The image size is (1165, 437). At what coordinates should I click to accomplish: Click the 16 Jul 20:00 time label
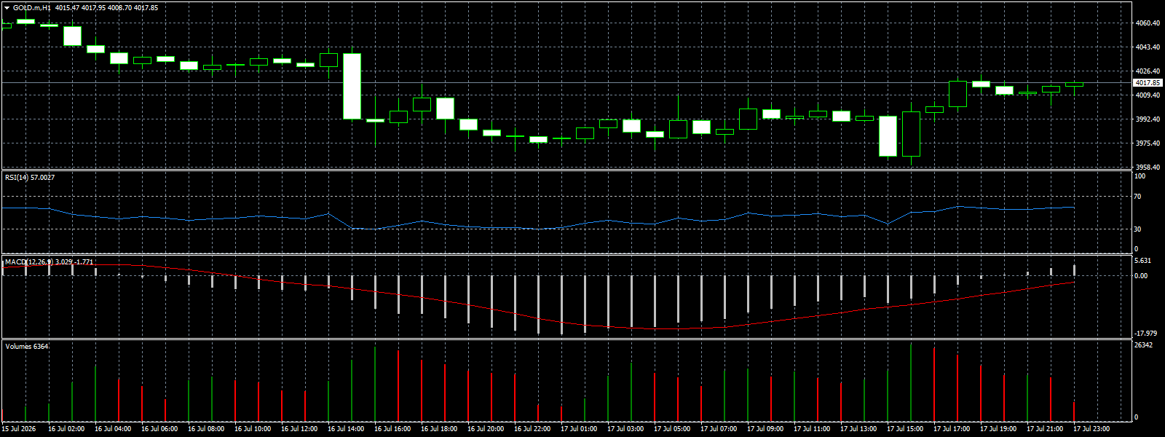point(486,429)
